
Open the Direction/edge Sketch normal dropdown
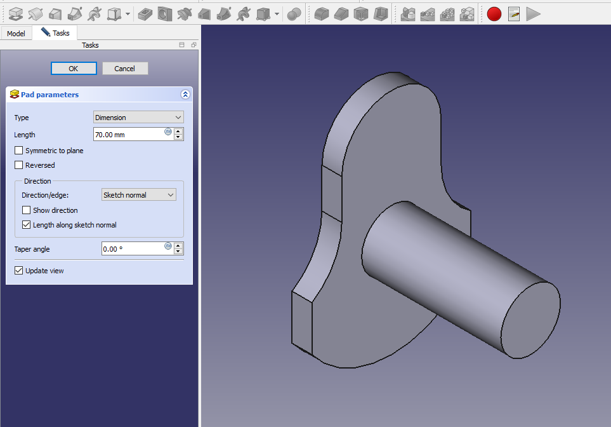[x=138, y=195]
